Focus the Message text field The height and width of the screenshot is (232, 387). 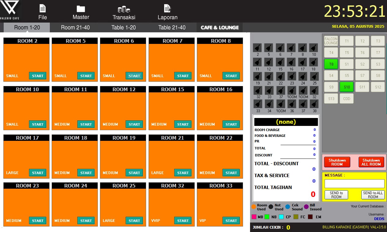[x=354, y=184]
